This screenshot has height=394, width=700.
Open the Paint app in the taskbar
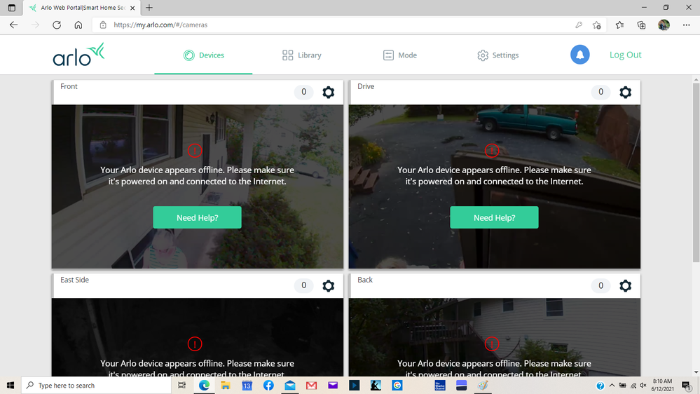483,385
